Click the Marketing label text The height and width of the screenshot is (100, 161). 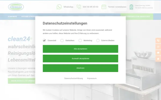pos(88,41)
